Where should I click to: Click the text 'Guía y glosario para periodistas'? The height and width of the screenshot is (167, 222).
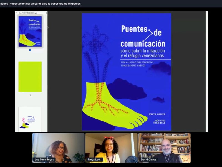point(137,62)
